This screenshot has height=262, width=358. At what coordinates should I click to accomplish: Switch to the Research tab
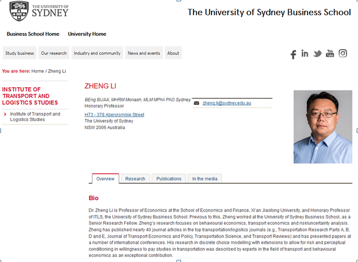(135, 179)
